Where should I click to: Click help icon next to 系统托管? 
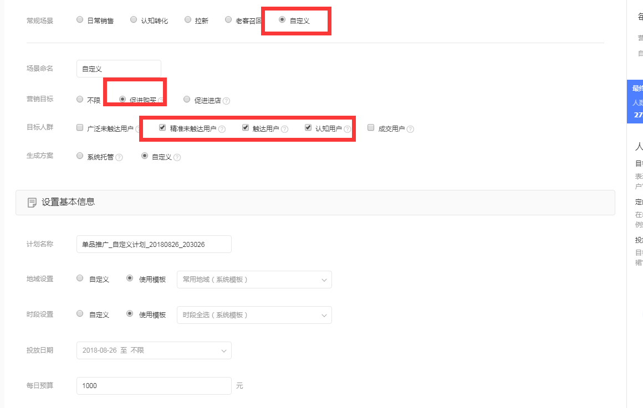tap(119, 157)
